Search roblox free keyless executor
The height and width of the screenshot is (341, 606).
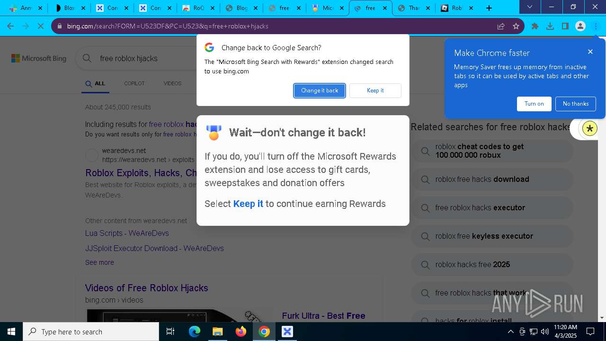coord(492,236)
